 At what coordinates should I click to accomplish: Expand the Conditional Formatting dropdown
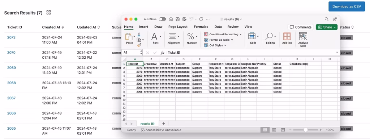223,34
